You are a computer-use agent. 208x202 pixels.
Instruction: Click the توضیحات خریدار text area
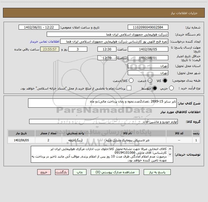(102, 154)
